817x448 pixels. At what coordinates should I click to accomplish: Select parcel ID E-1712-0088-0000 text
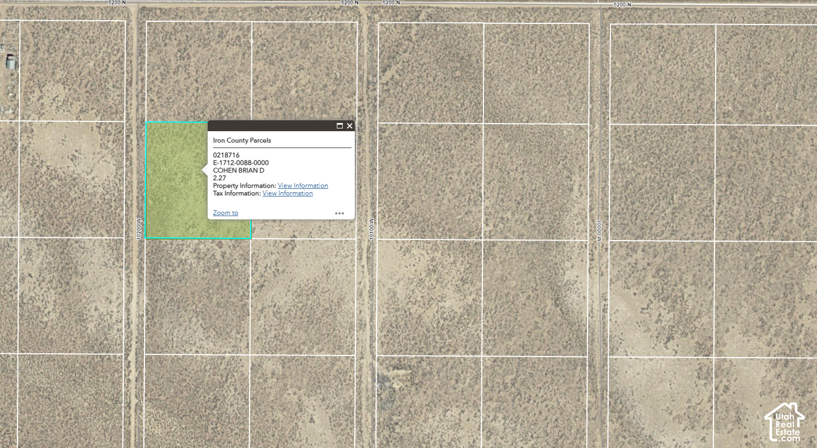[x=241, y=163]
